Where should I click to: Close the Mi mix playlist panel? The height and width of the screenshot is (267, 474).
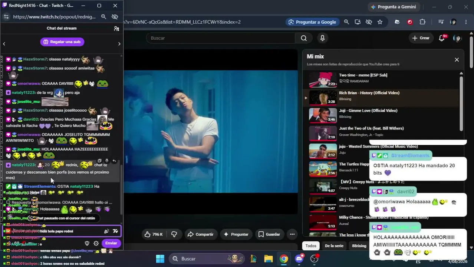coord(457,60)
